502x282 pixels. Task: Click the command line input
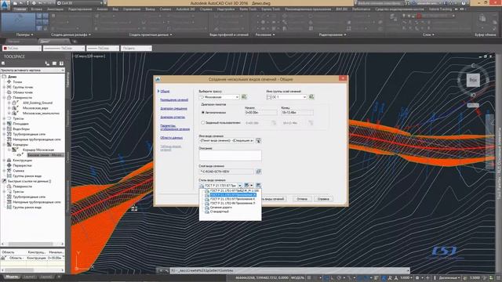coord(289,270)
